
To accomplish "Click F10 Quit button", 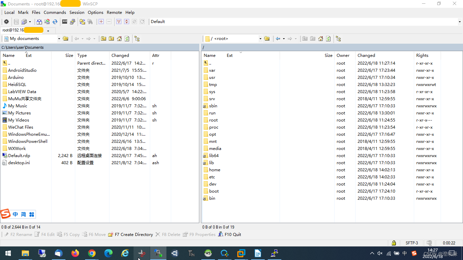I will [x=229, y=234].
